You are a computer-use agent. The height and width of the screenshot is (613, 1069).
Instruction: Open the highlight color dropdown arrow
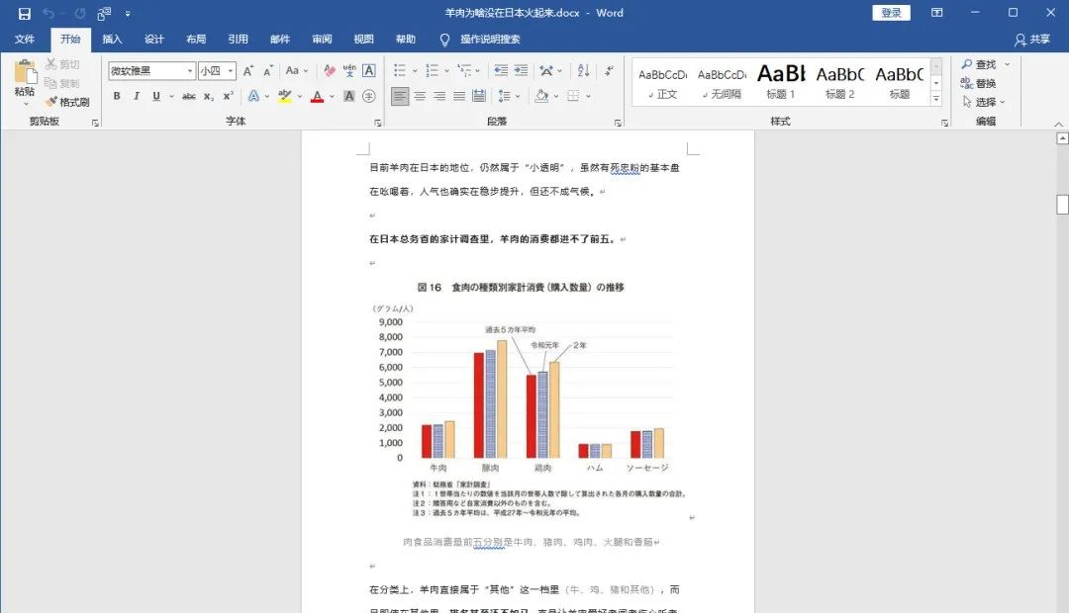(299, 97)
